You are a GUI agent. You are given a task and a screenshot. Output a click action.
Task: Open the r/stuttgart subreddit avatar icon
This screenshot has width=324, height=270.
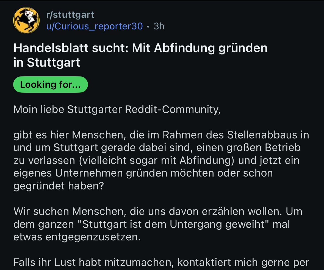(x=26, y=20)
